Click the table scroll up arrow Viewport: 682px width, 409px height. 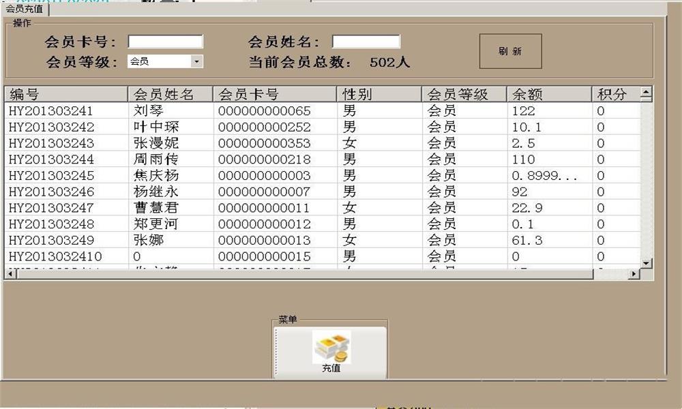click(647, 93)
